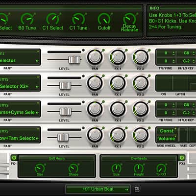Open the Volume mod wheel dropdown
The width and height of the screenshot is (196, 196).
pos(167,139)
